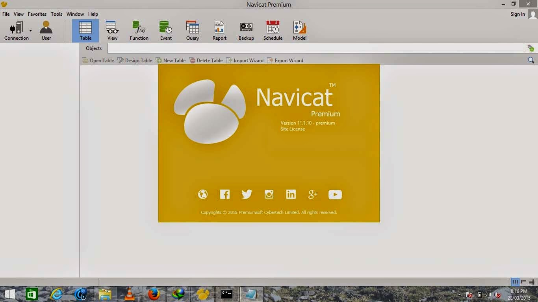
Task: Open the LinkedIn icon on Navicat splash
Action: tap(291, 194)
